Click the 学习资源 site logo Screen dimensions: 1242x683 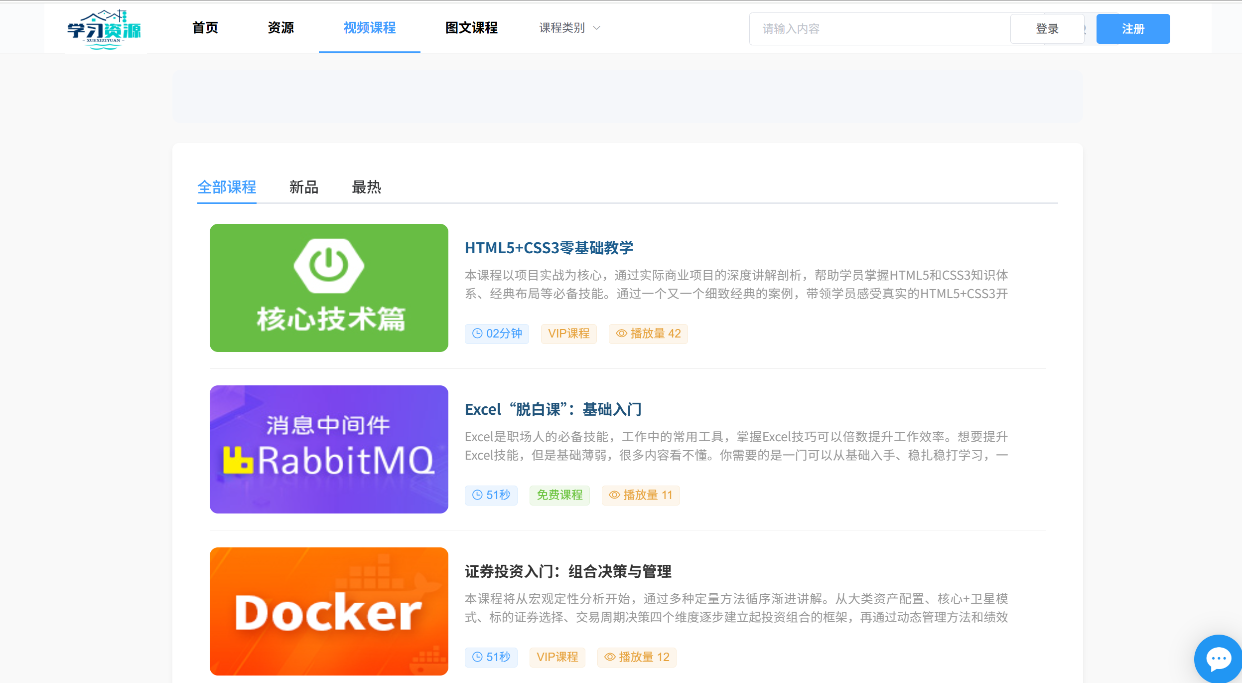(x=104, y=29)
